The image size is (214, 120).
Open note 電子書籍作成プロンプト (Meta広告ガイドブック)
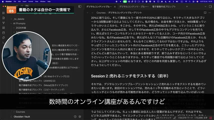(x=43, y=85)
